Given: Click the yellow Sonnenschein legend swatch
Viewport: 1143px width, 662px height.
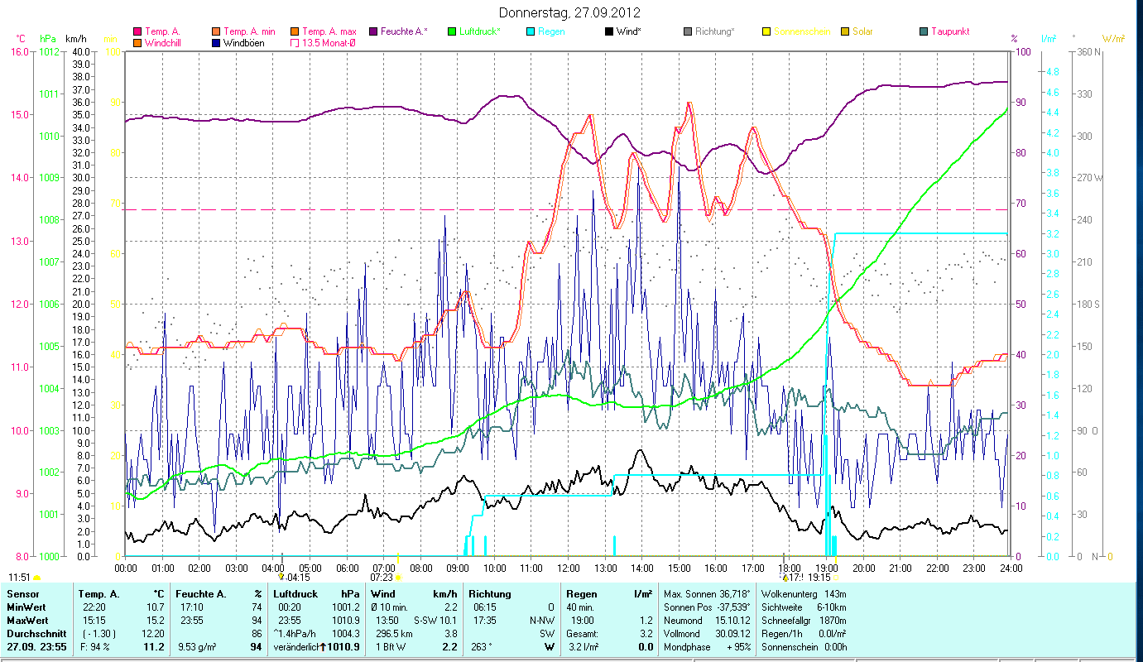Looking at the screenshot, I should coord(766,31).
